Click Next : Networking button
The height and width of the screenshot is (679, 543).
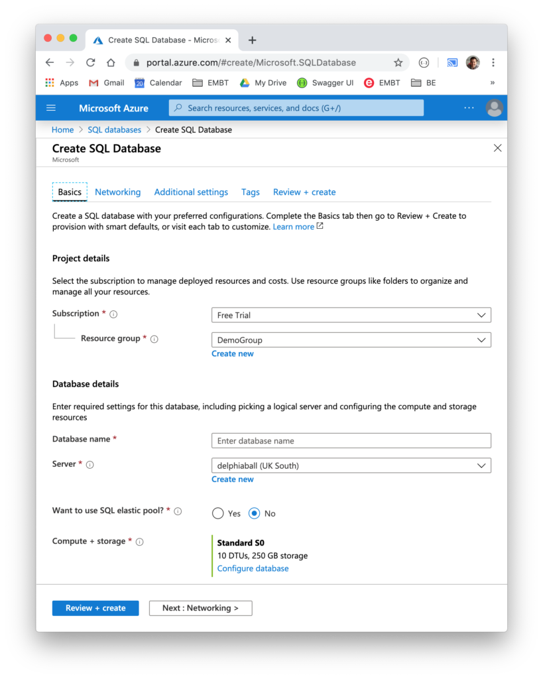200,608
